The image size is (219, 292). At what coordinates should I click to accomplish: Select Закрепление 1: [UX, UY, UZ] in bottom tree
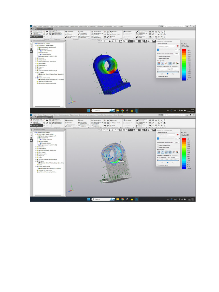point(48,145)
